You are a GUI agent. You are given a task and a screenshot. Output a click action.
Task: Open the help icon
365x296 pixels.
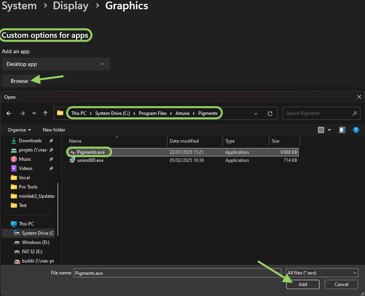click(x=356, y=130)
